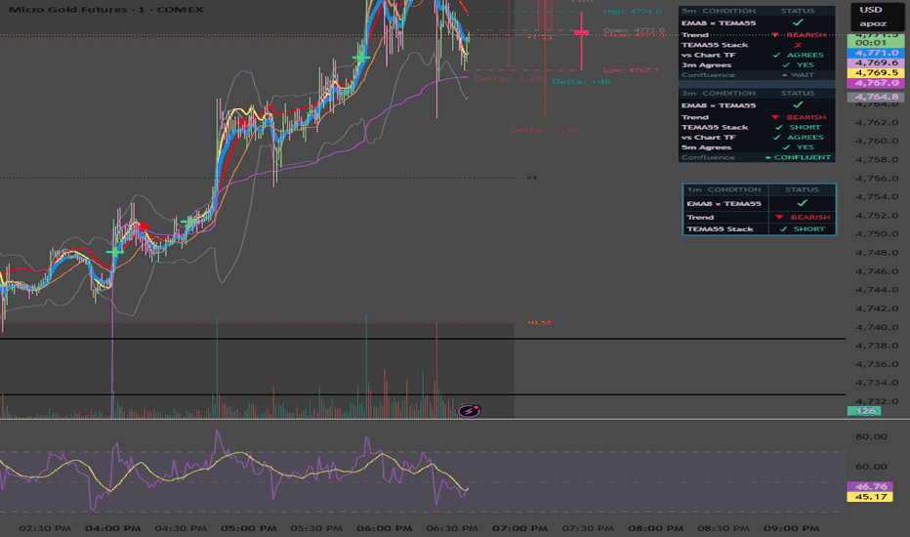This screenshot has width=910, height=537.
Task: Click the 60.00 RSI axis label
Action: tap(871, 467)
